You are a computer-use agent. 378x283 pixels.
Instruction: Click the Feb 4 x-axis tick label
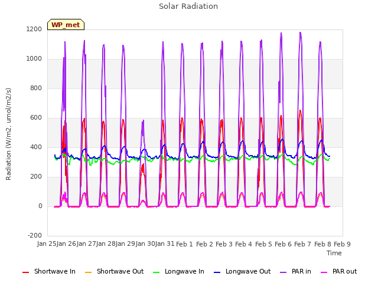243,244
